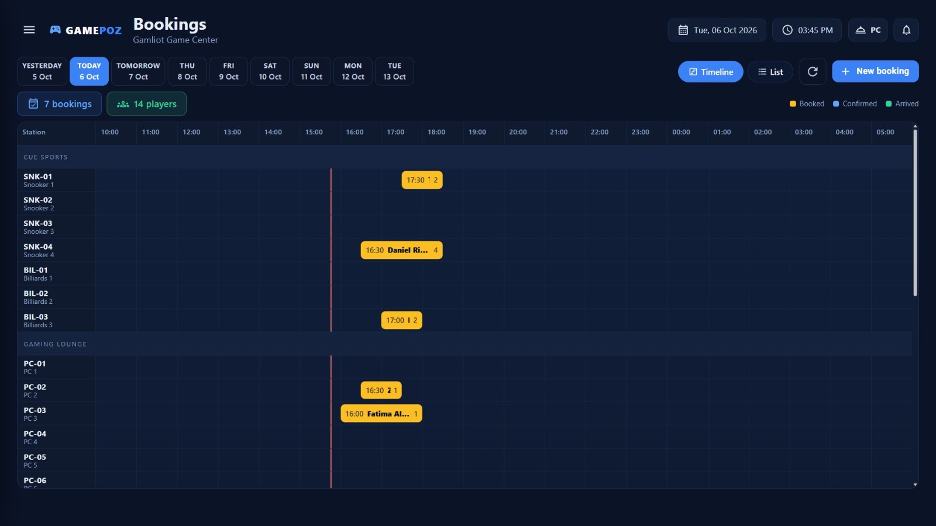The width and height of the screenshot is (936, 526).
Task: Select the Mon 12 Oct tab
Action: point(353,71)
